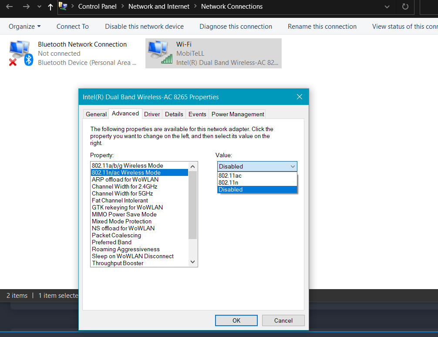Click View status of this connection

pos(405,27)
